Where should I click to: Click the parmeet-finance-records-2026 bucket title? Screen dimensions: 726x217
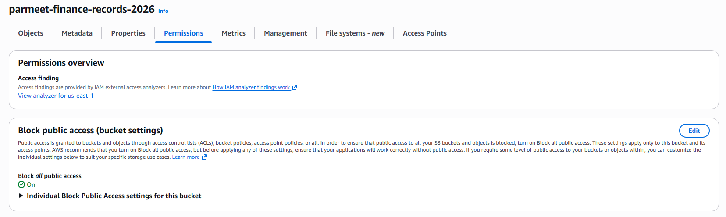point(82,9)
